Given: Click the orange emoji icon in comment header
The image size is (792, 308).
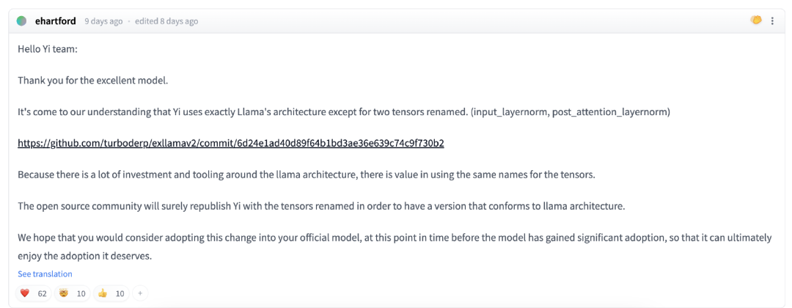Looking at the screenshot, I should 756,21.
